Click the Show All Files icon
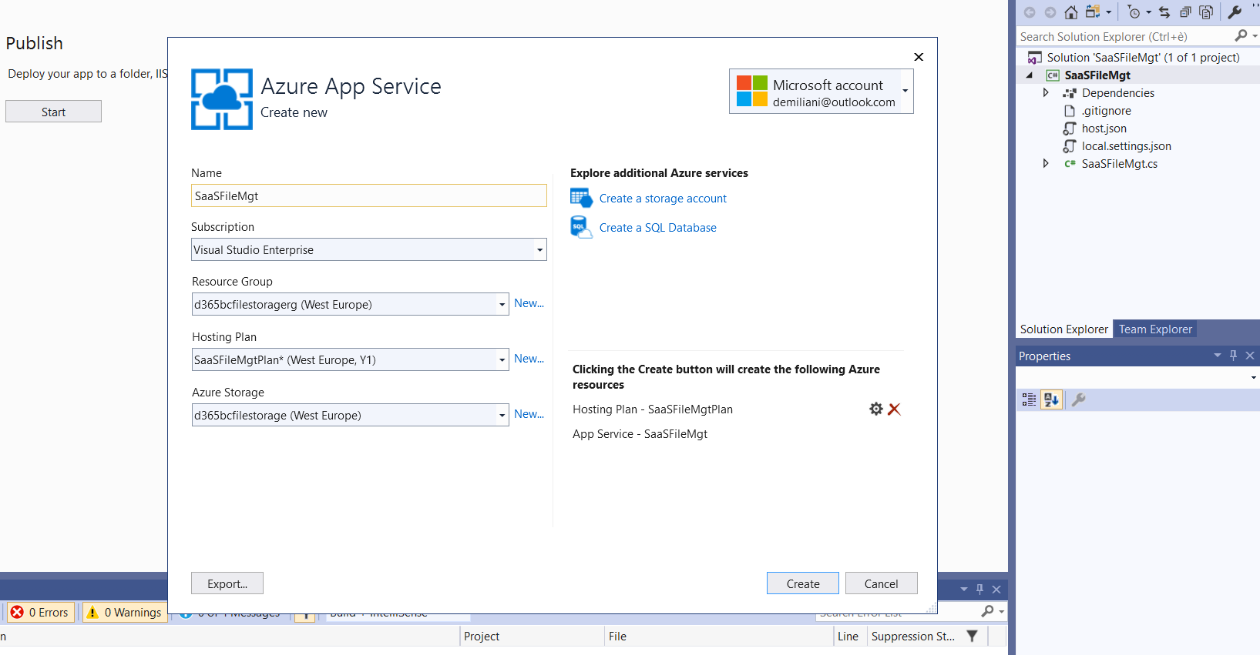This screenshot has height=655, width=1260. tap(1206, 12)
